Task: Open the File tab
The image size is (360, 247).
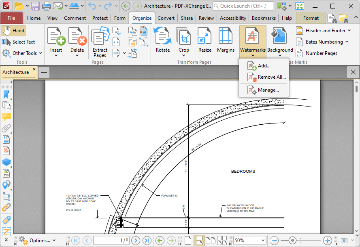Action: click(11, 18)
